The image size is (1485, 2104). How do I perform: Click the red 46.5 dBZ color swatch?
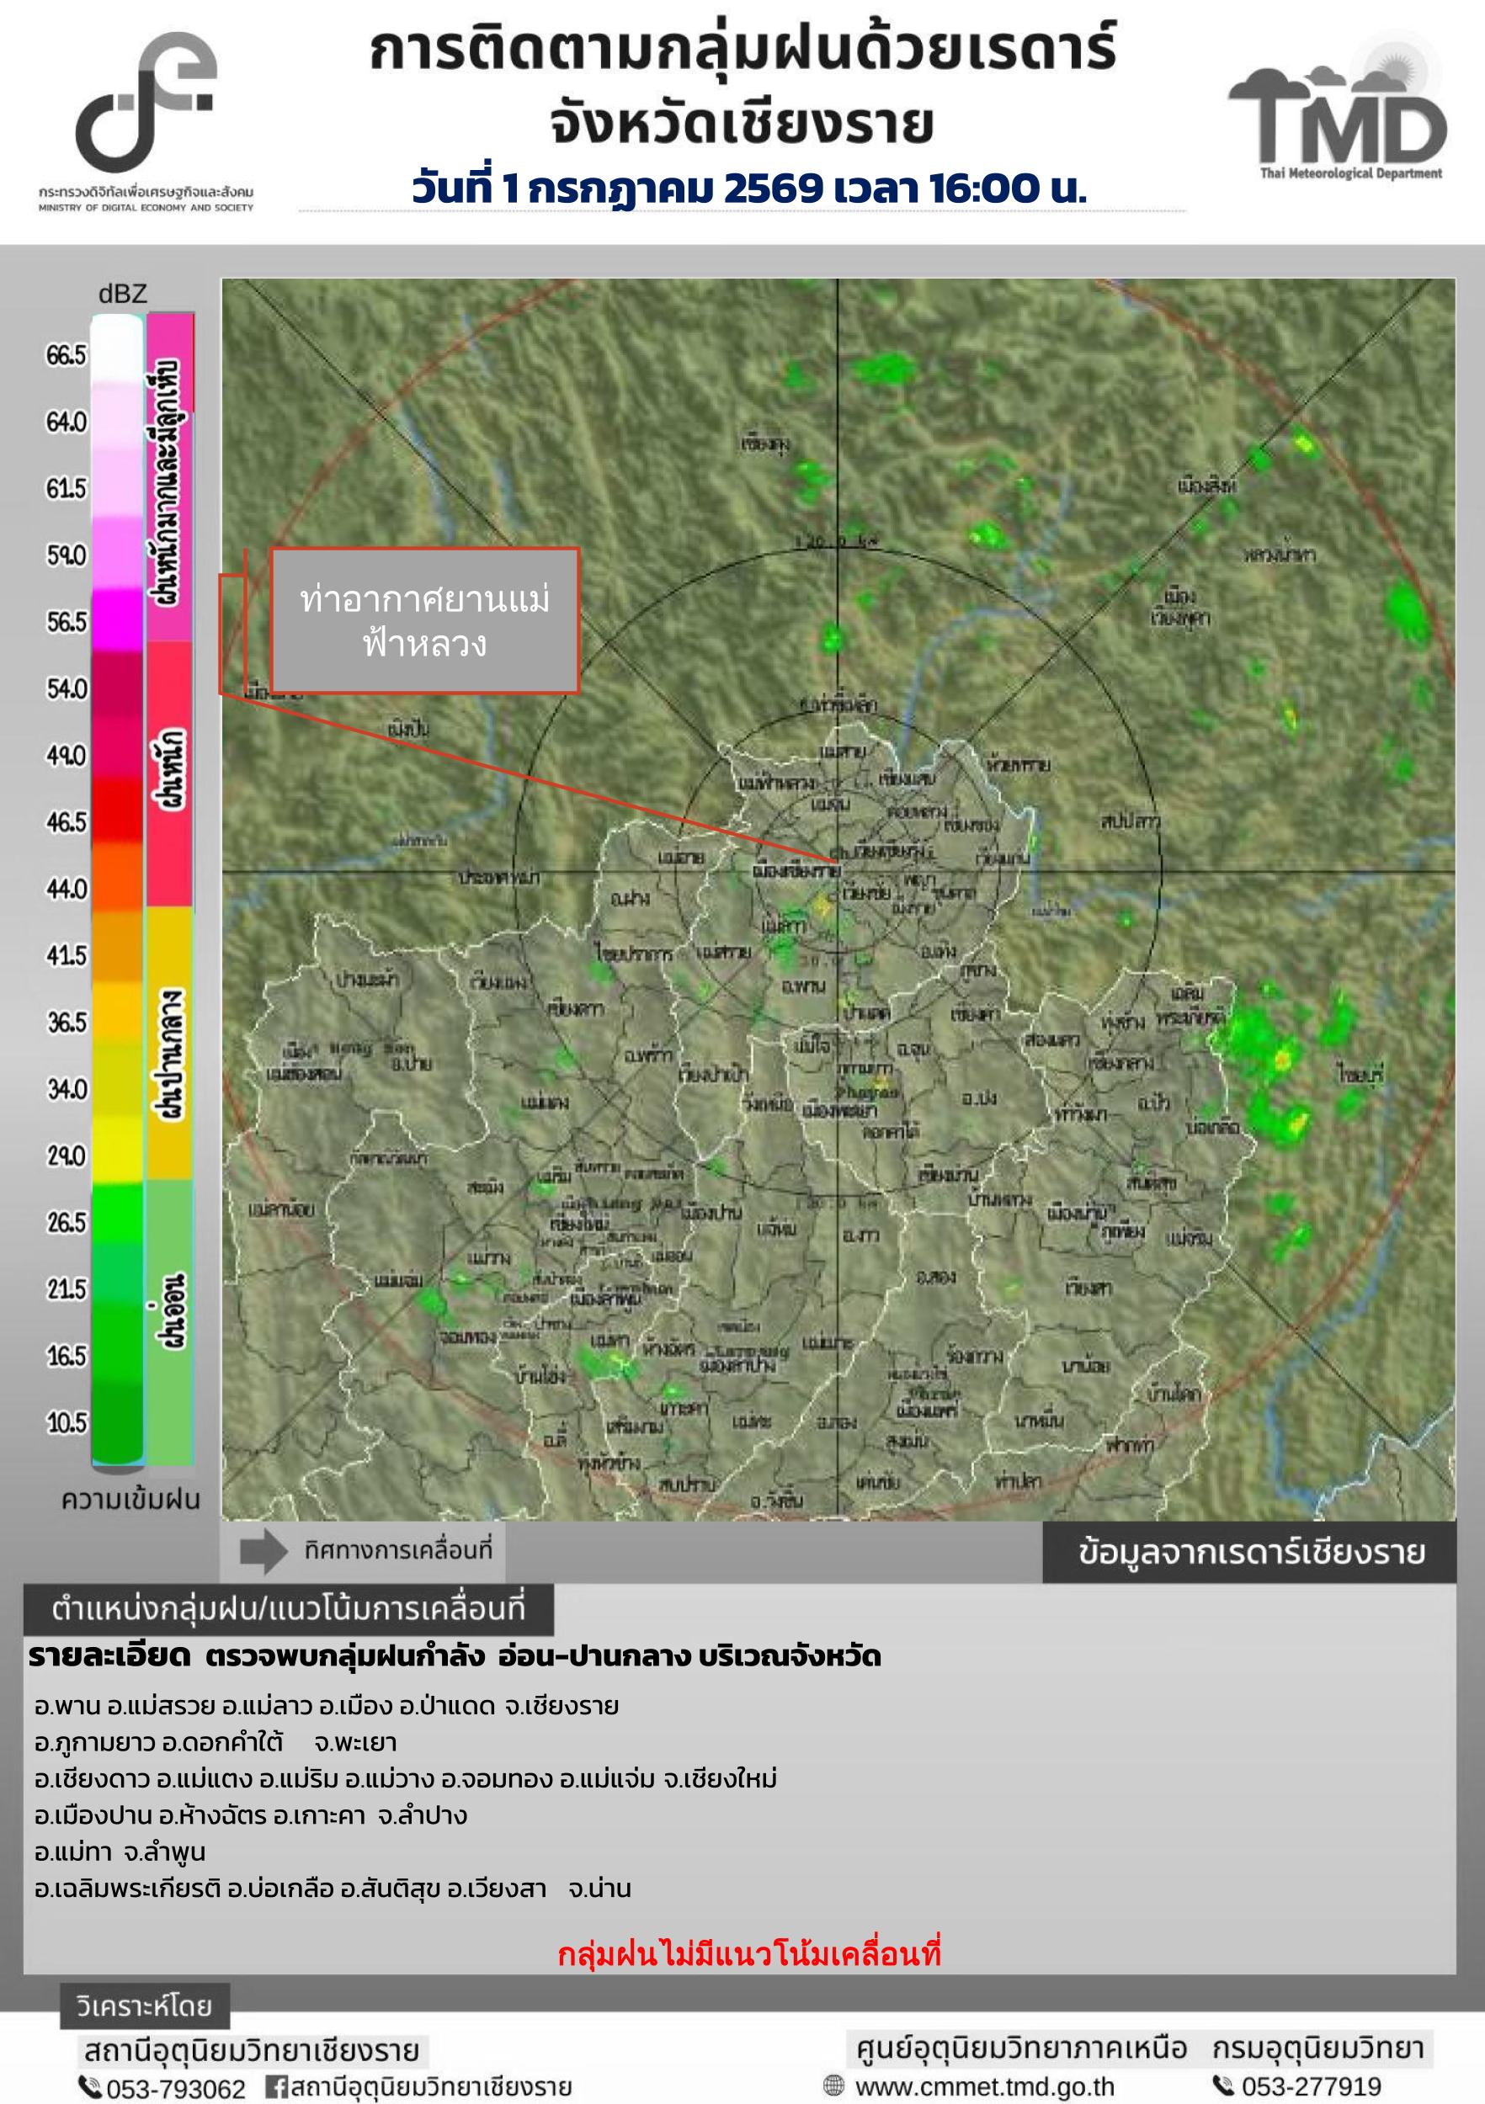click(116, 809)
